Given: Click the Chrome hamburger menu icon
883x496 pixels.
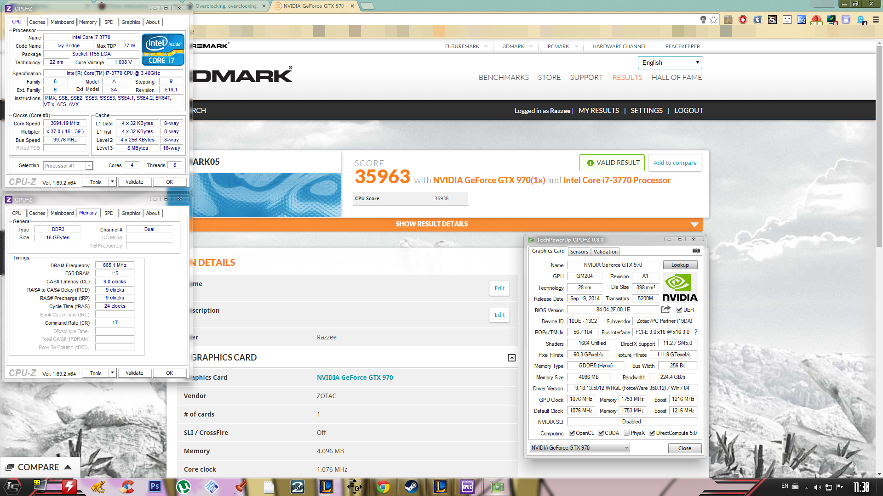Looking at the screenshot, I should point(876,19).
